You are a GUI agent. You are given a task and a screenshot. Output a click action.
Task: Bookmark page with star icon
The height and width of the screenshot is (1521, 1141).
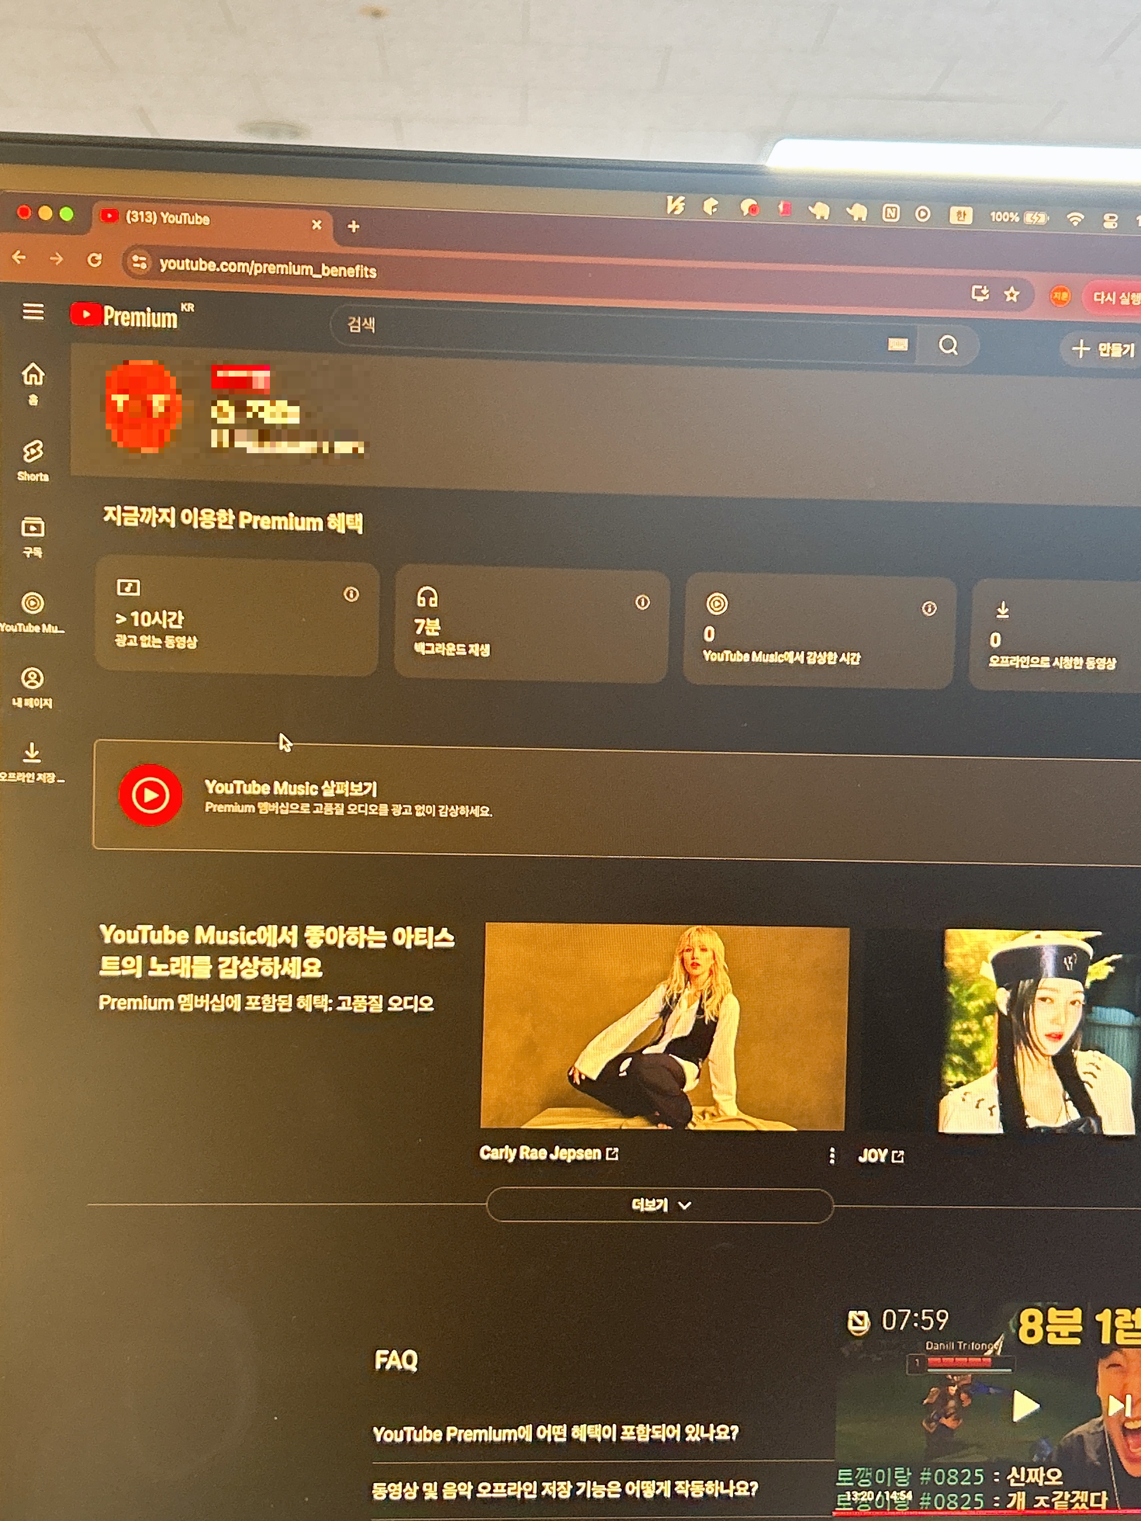coord(1011,294)
